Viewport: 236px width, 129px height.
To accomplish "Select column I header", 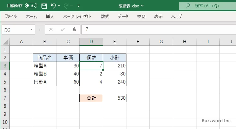I will coord(208,42).
